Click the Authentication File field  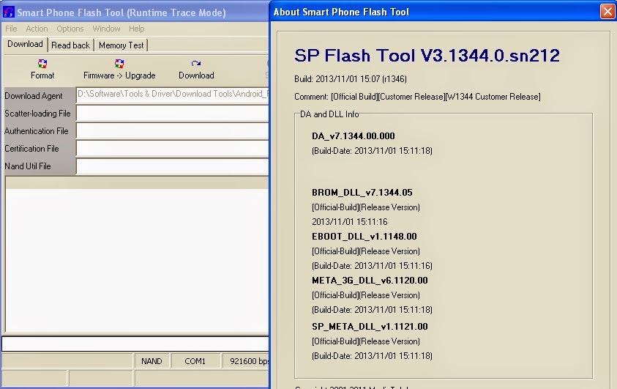[172, 130]
